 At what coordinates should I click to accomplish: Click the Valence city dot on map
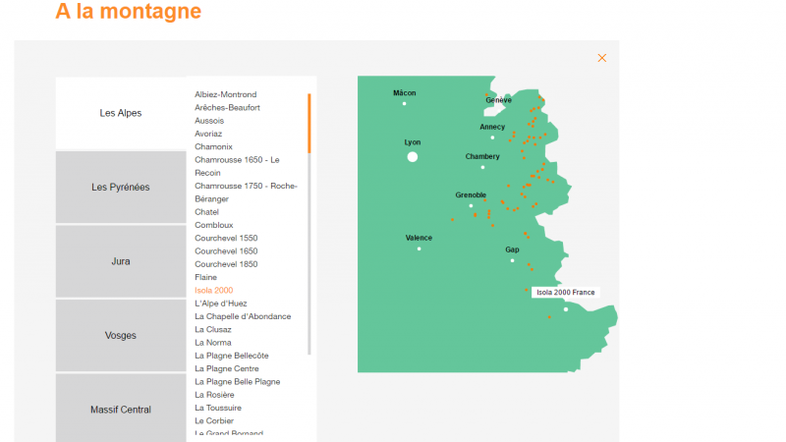pos(419,249)
